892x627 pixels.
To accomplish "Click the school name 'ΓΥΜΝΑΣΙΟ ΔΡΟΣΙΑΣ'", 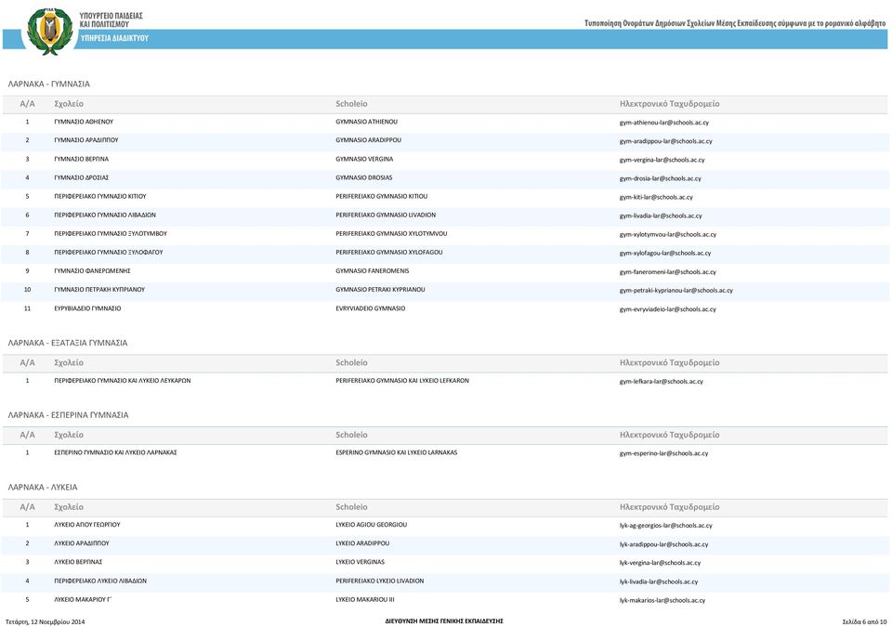I will coord(82,177).
